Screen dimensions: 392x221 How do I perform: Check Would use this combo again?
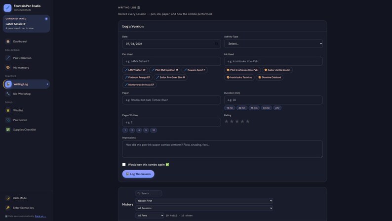click(124, 165)
